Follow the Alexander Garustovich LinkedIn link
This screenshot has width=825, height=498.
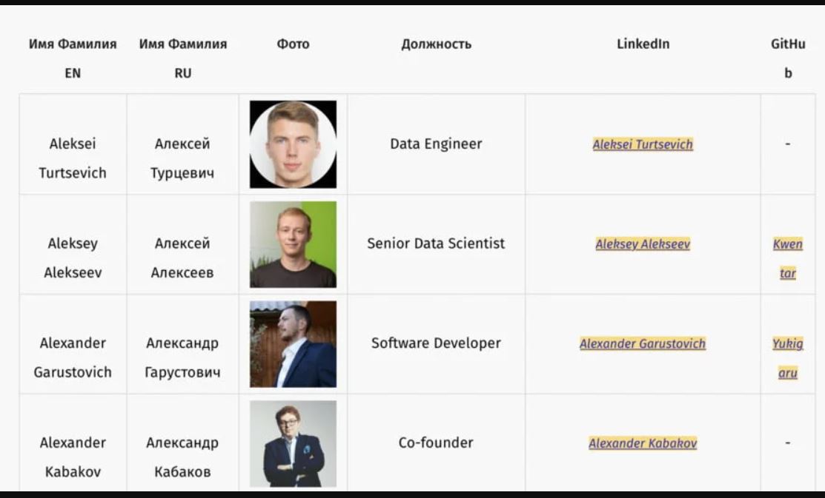pos(643,343)
